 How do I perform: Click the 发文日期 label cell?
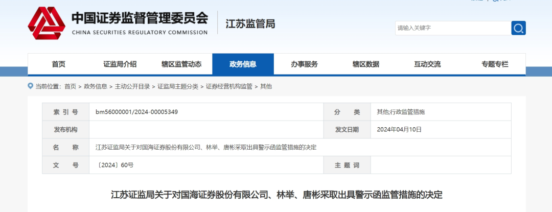pyautogui.click(x=347, y=129)
